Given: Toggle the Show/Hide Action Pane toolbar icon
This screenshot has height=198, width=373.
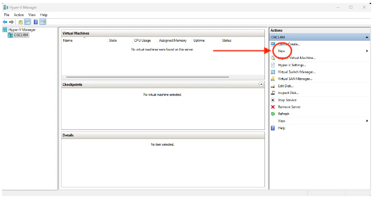Looking at the screenshot, I should [43, 22].
